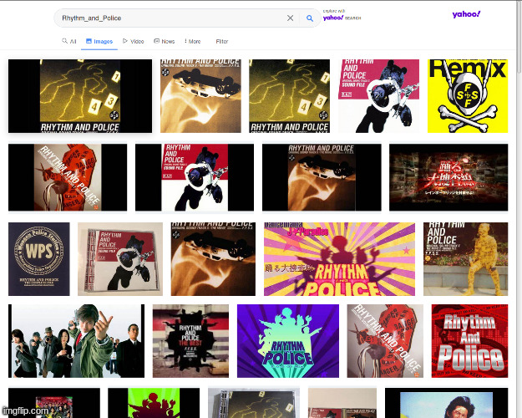Open the second-row bear handcuffs cover with black bars
Screen dimensions: 522x418
click(195, 177)
